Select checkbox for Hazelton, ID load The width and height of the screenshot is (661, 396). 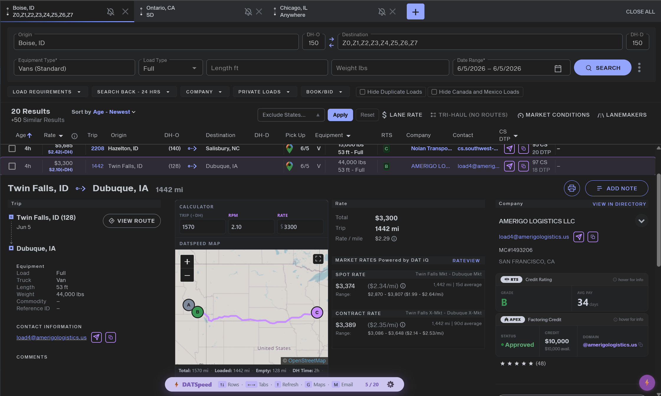[12, 148]
